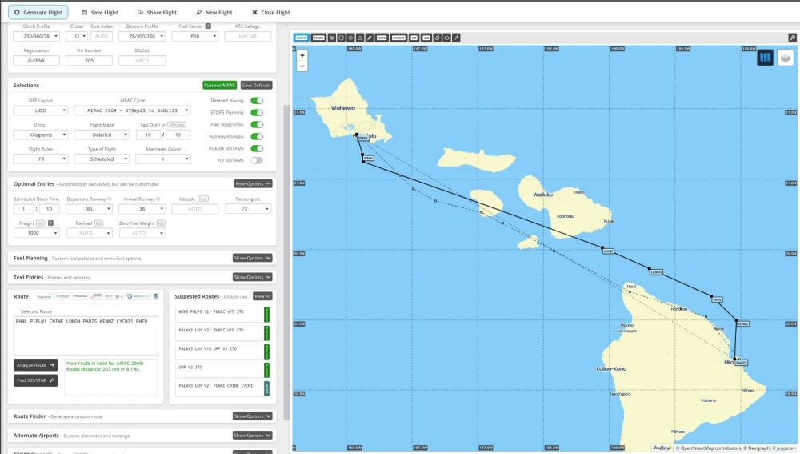Viewport: 800px width, 454px height.
Task: Zoom in the map with plus button
Action: tap(302, 55)
